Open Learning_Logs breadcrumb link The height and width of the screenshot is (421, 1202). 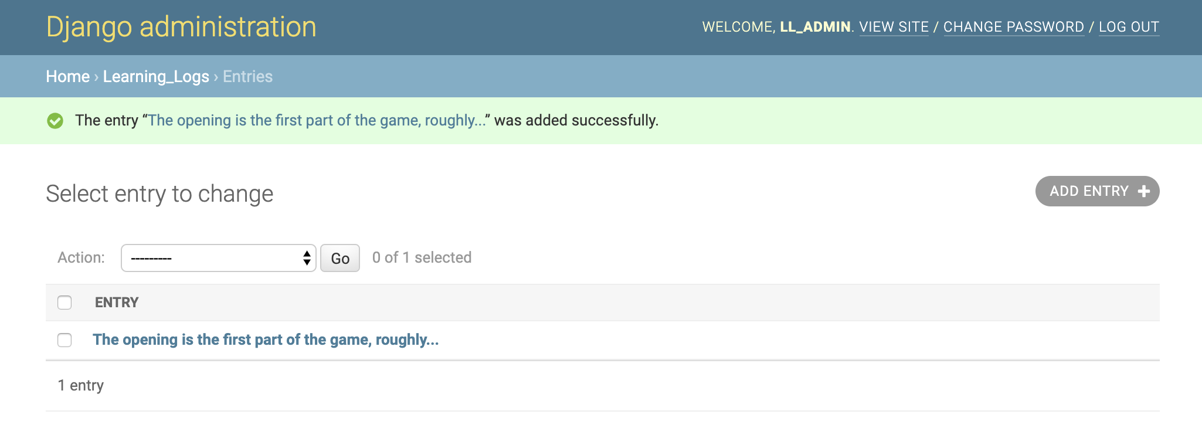click(x=156, y=76)
